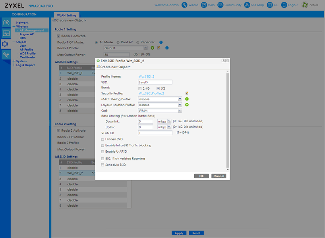The image size is (325, 238).
Task: Select the WLAN Setting tab
Action: tap(66, 15)
